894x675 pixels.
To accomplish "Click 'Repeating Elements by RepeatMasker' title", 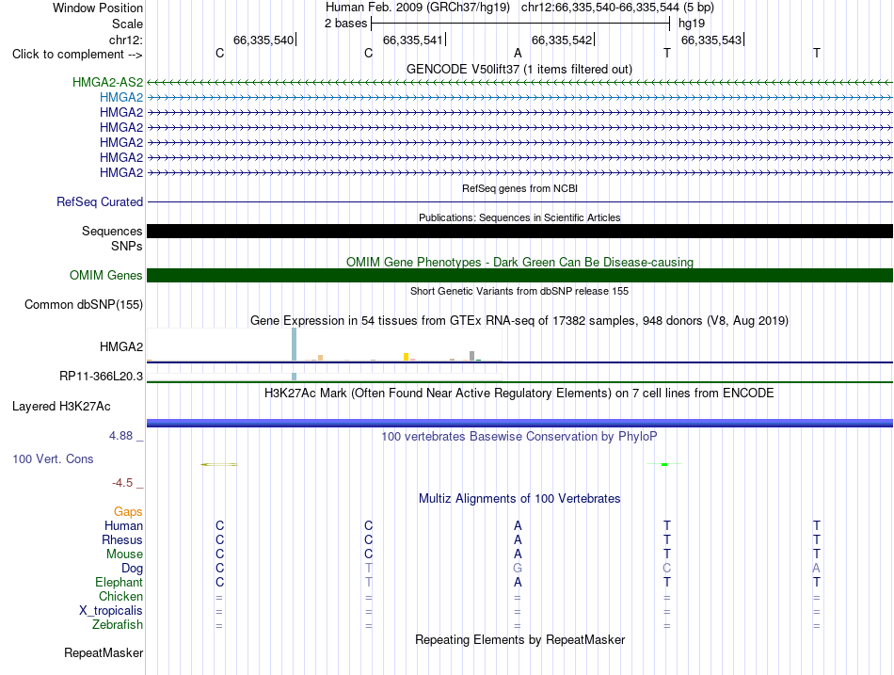I will click(x=520, y=639).
